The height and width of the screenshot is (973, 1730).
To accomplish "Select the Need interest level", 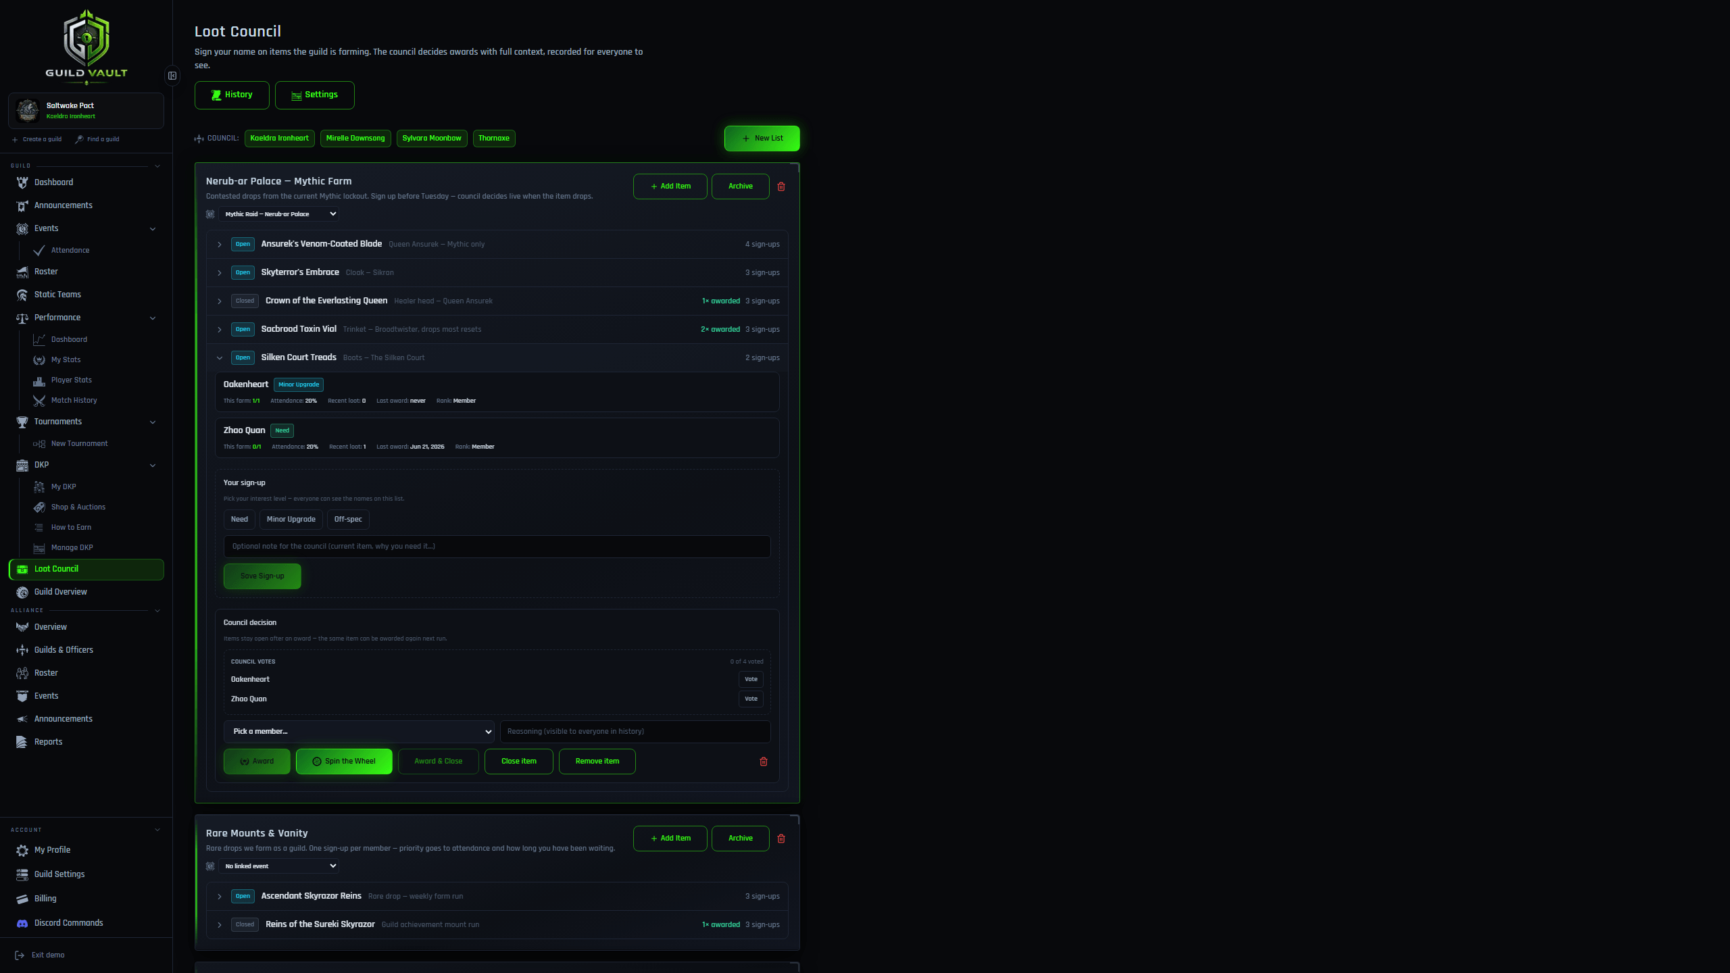I will pyautogui.click(x=239, y=520).
